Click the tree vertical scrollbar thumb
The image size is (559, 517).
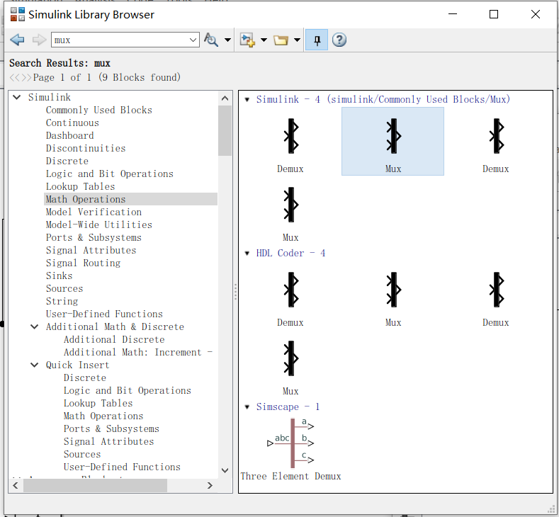[225, 131]
